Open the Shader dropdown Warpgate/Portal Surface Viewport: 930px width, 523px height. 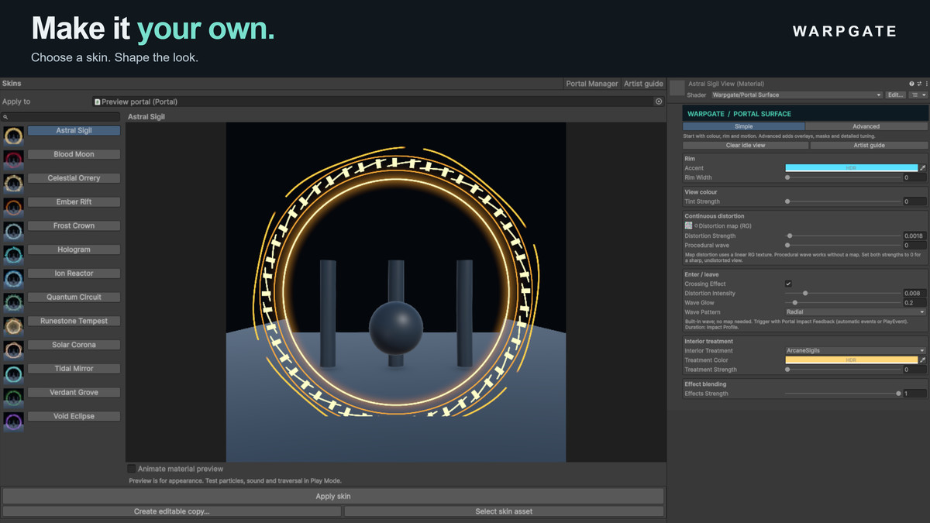[797, 95]
